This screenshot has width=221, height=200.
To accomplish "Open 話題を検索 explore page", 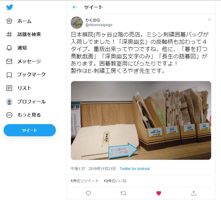I will click(x=23, y=34).
